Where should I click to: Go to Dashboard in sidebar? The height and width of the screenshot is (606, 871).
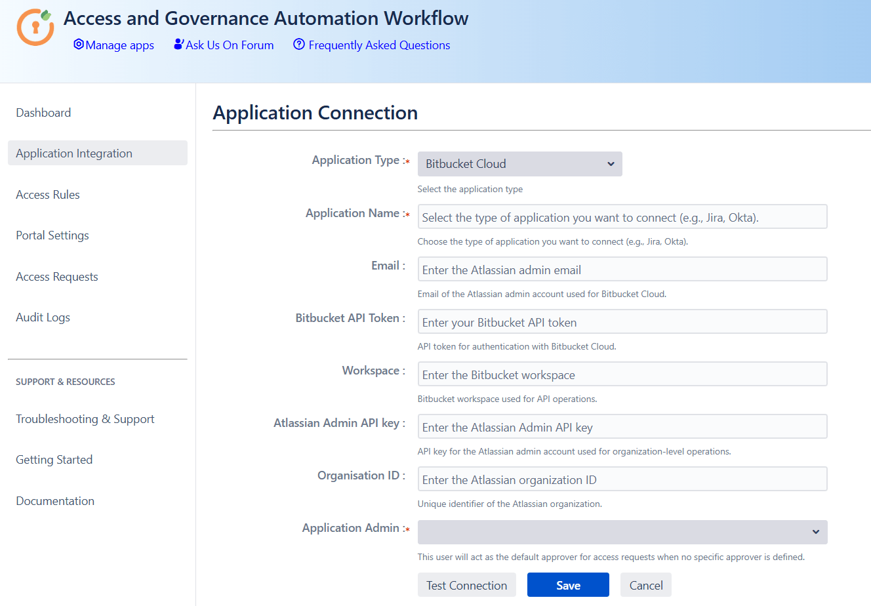43,113
